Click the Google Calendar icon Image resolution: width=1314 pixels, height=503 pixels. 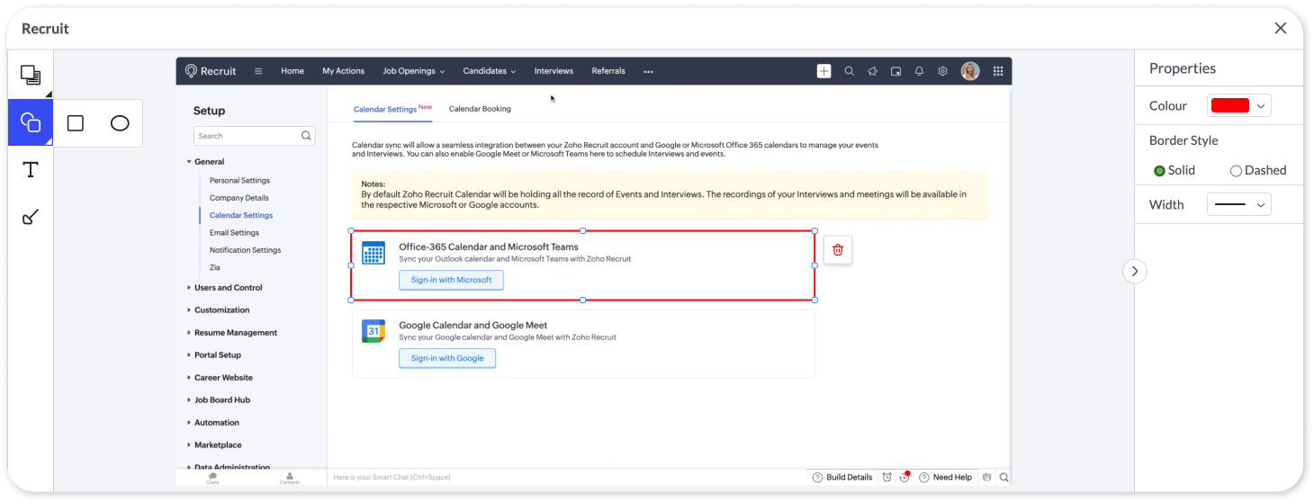[x=373, y=331]
